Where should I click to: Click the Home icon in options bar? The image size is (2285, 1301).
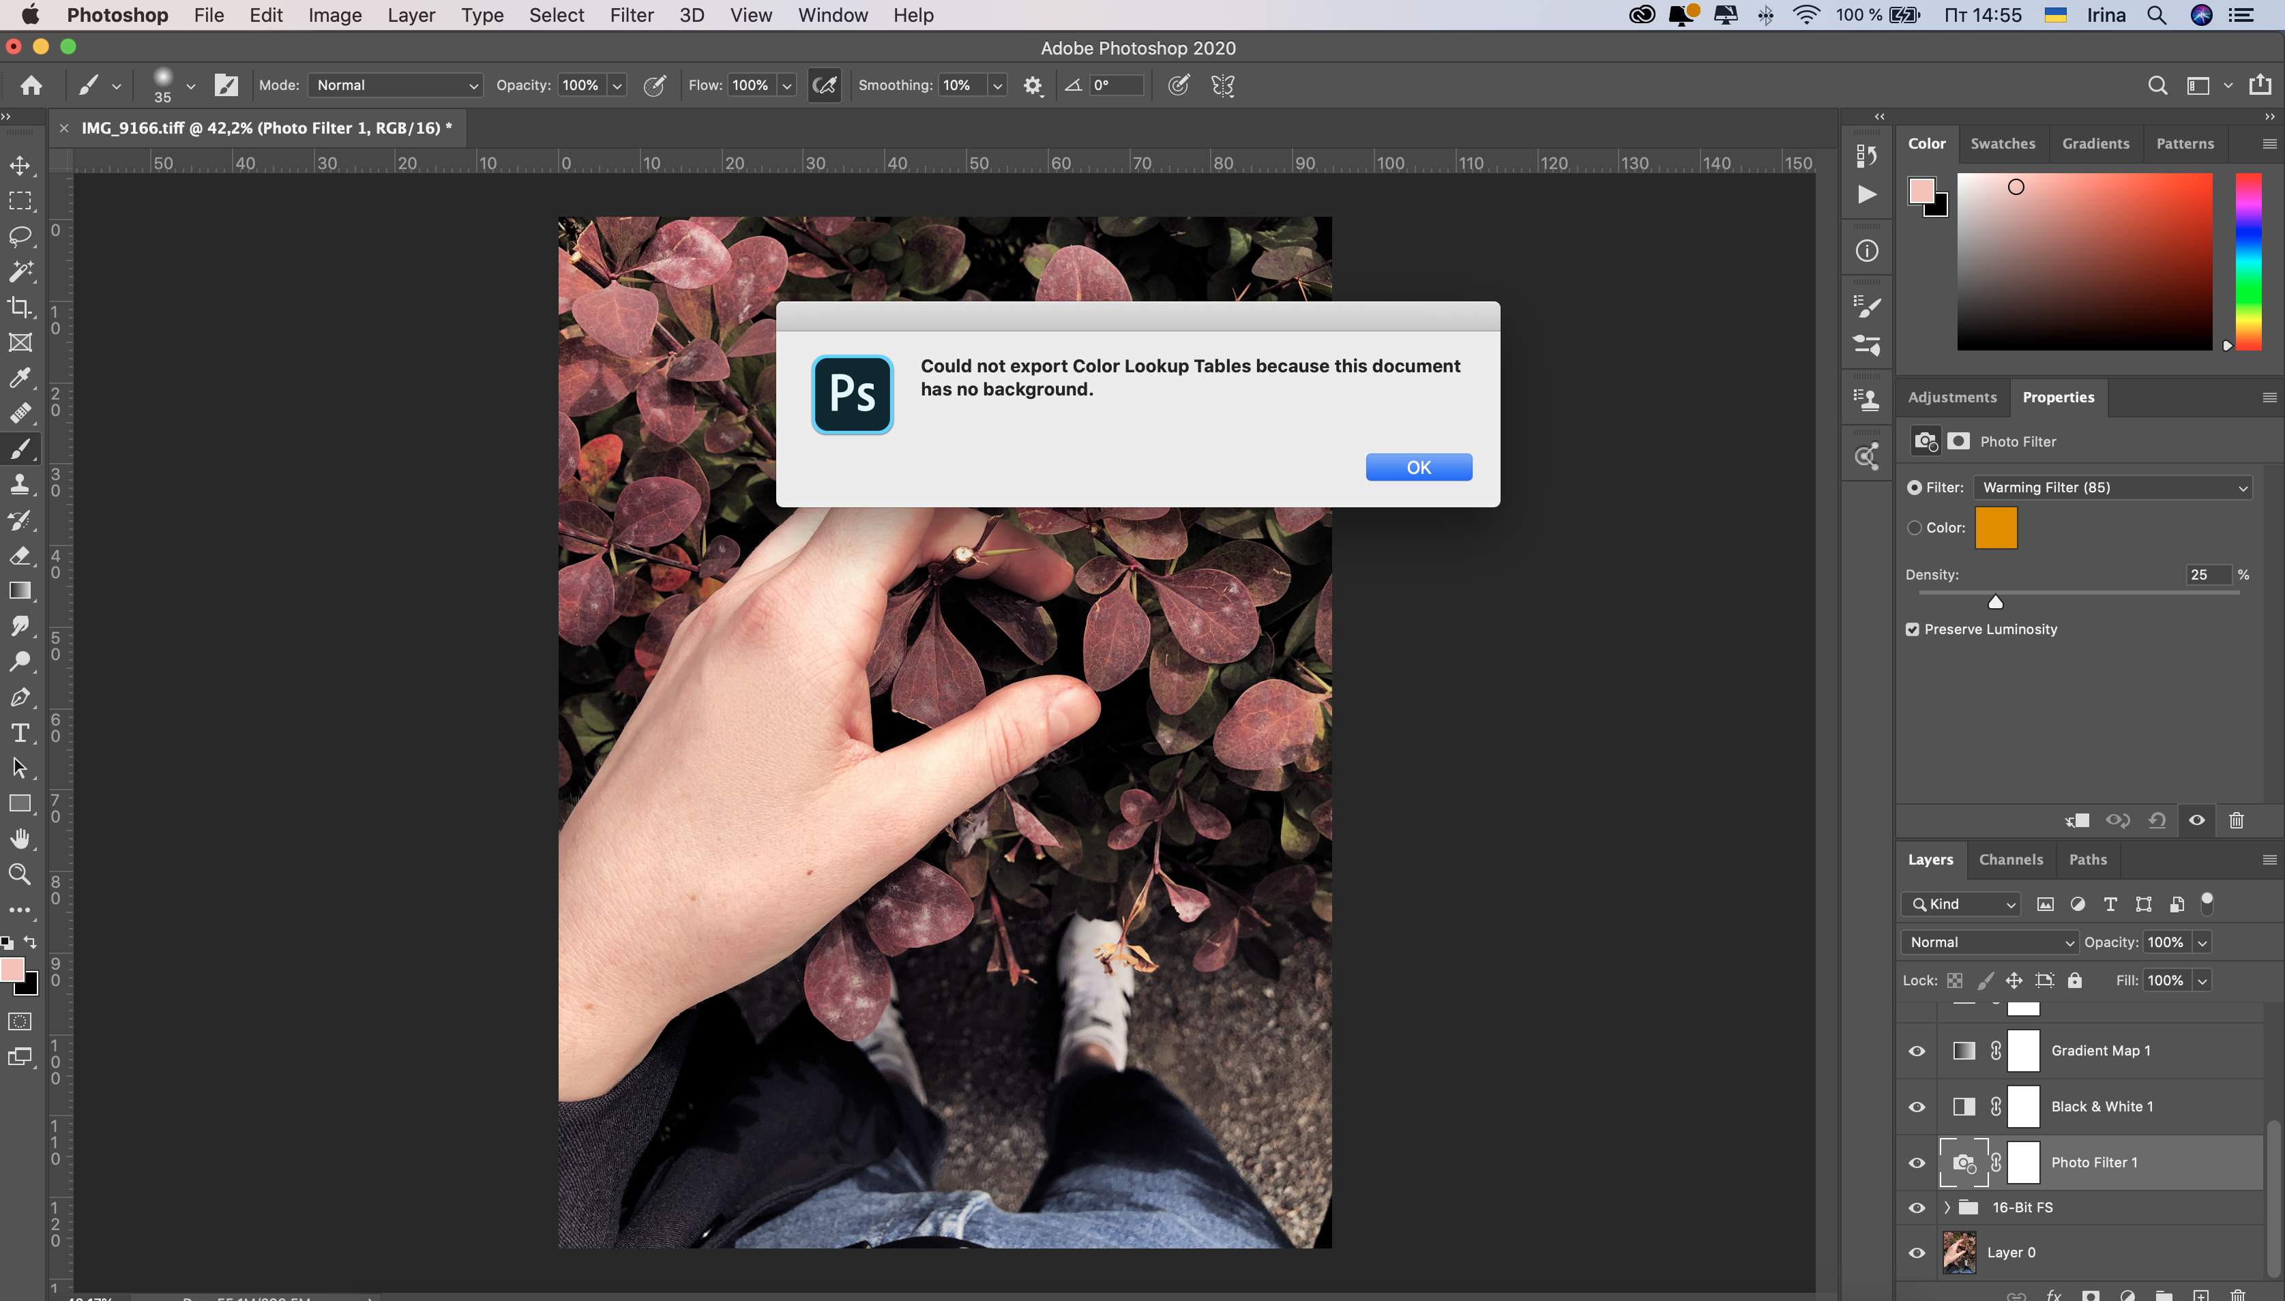click(31, 85)
